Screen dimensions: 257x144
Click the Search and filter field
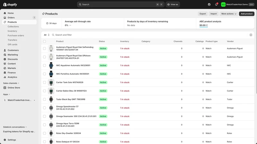coord(148,35)
